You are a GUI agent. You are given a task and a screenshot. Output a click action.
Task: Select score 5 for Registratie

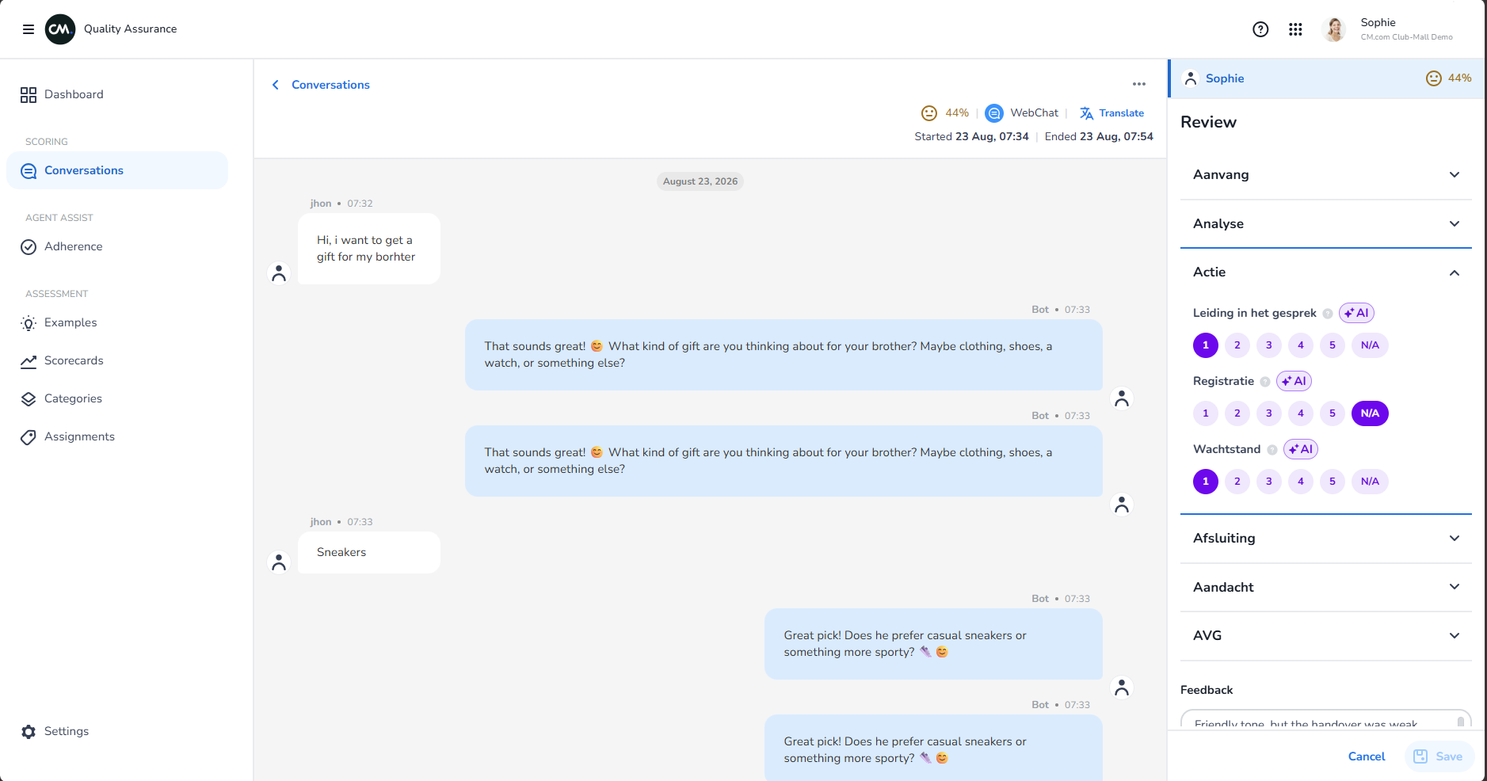[x=1333, y=413]
